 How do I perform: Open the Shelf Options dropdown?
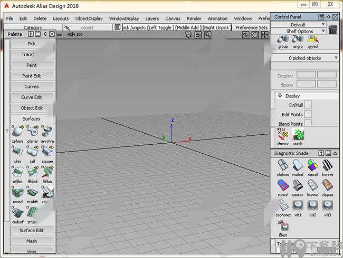tap(298, 31)
